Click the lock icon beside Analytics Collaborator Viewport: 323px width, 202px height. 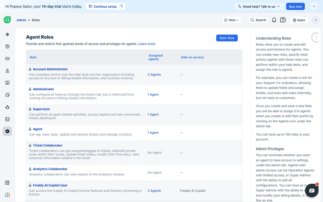[30, 169]
